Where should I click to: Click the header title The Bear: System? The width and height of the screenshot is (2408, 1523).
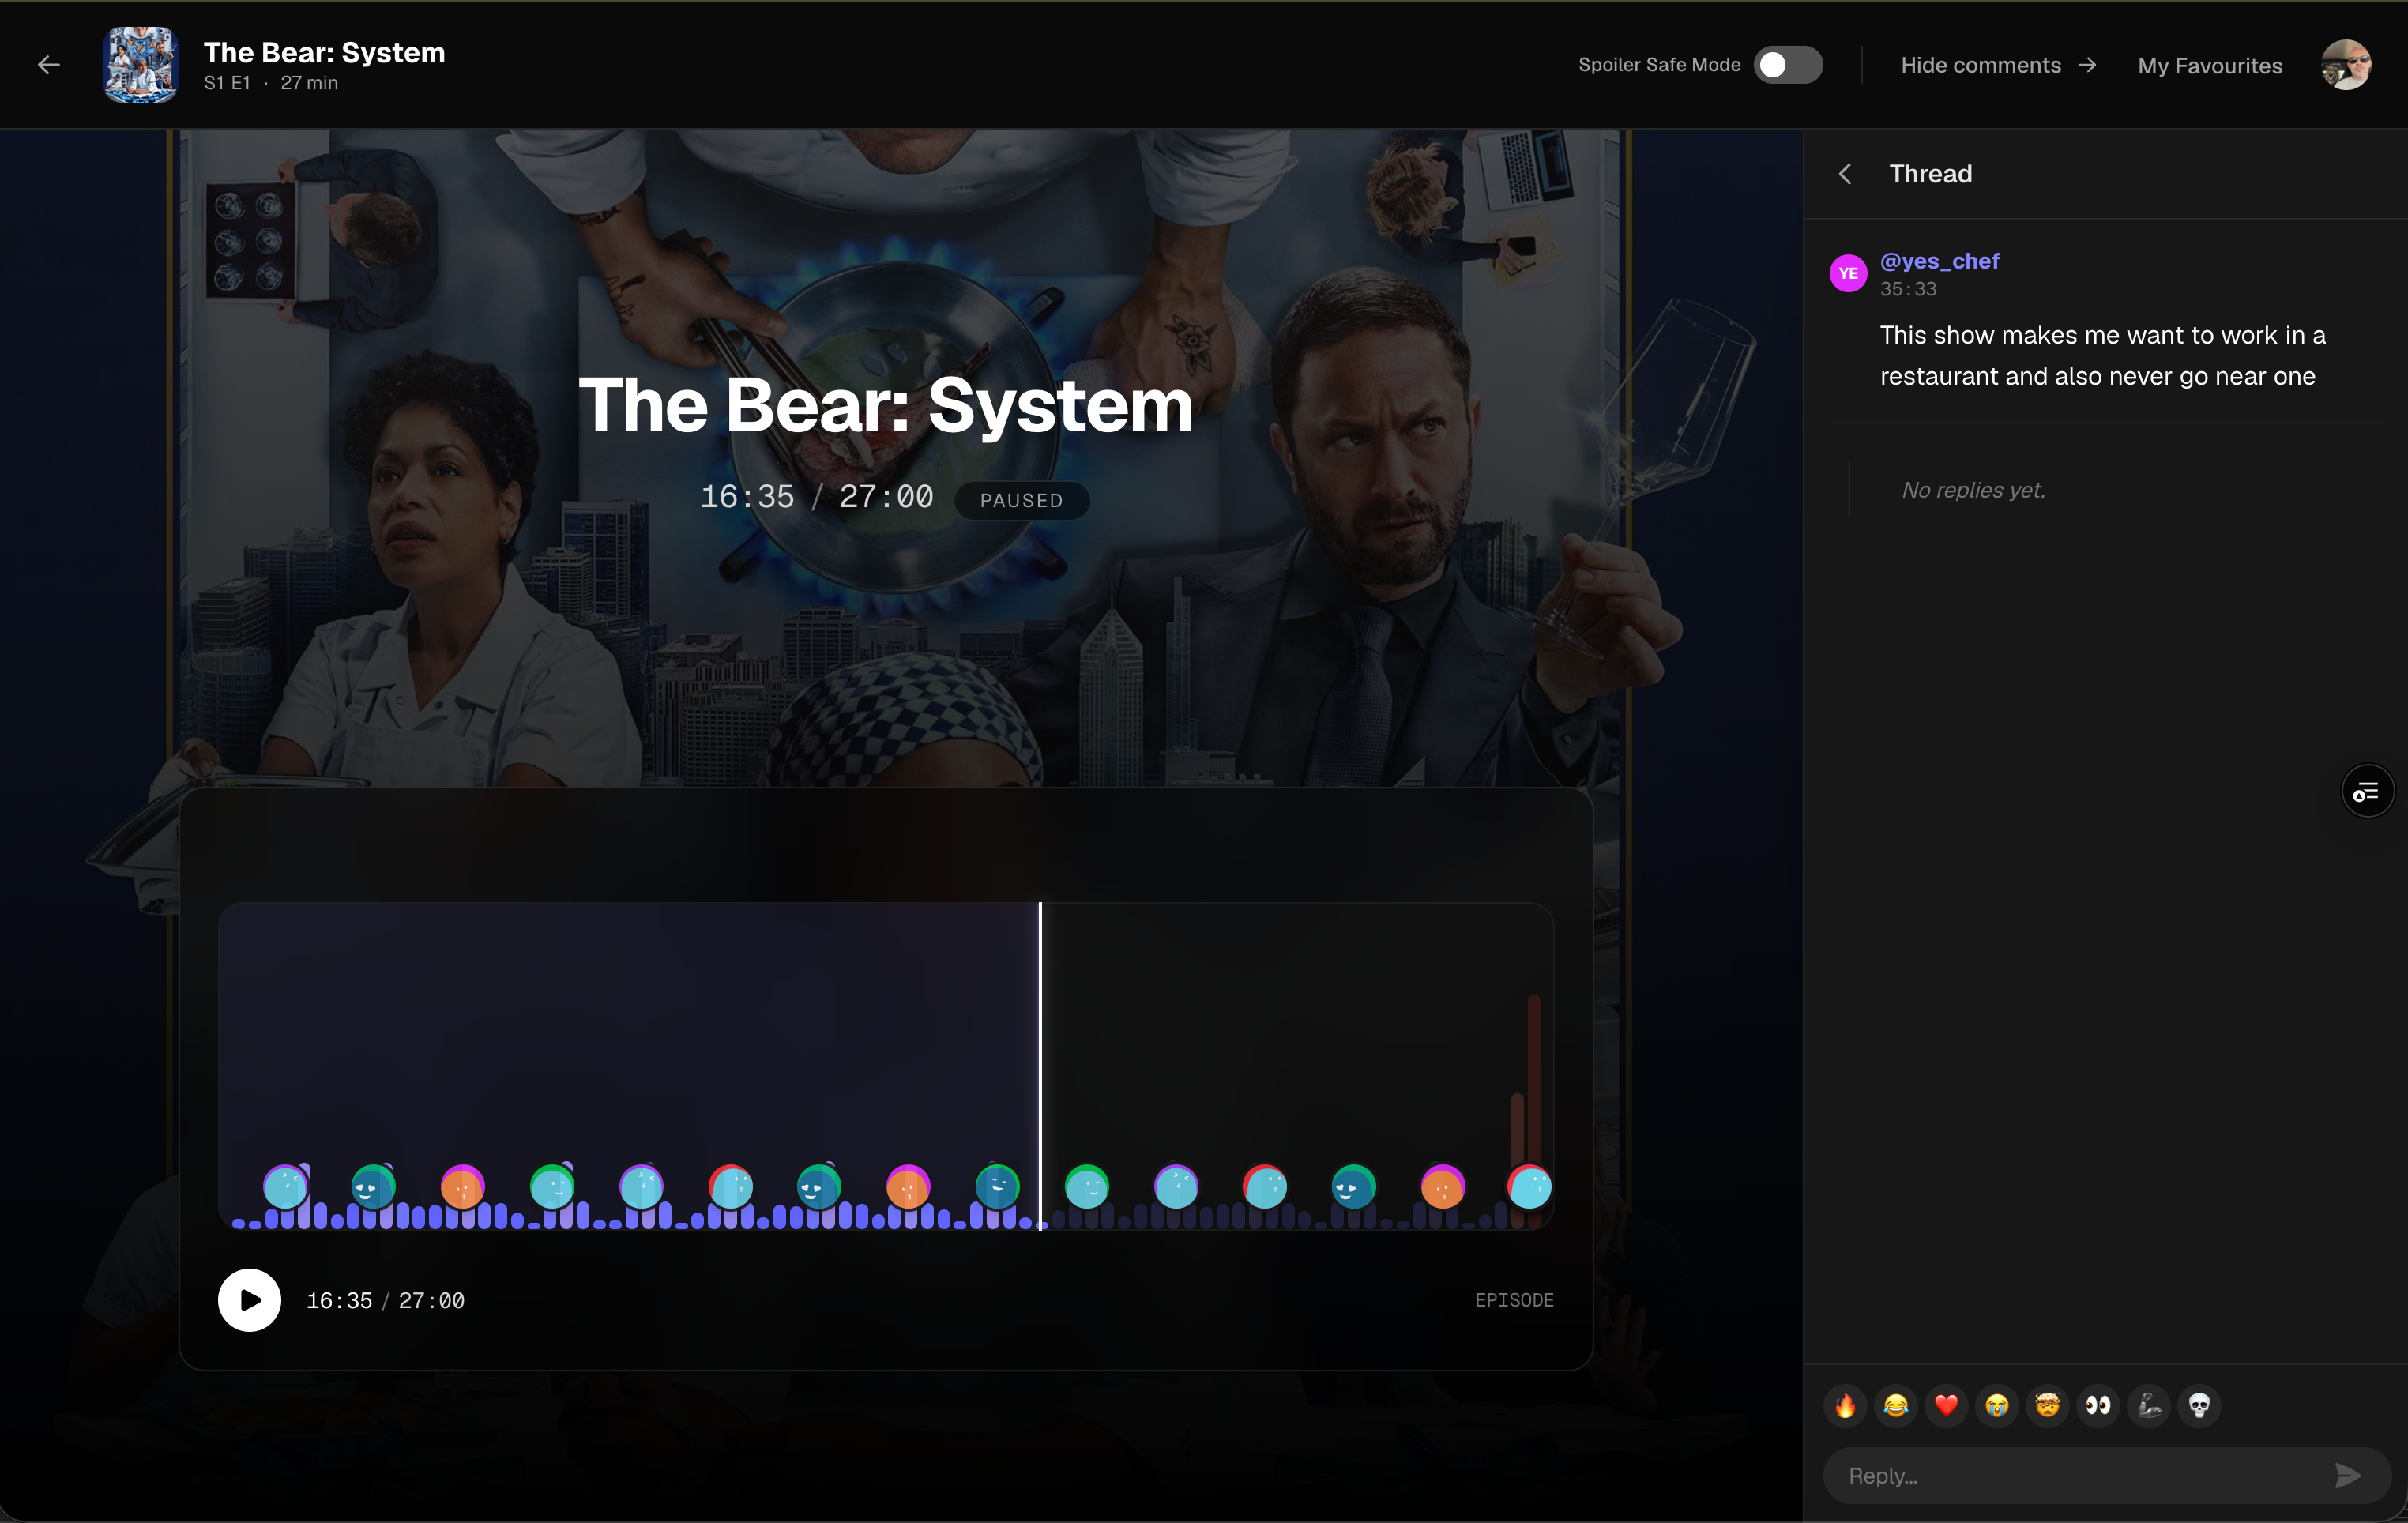click(324, 52)
